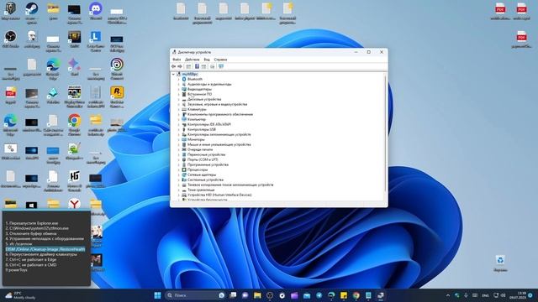Screen dimensions: 538x302
Task: Click the Device Manager vertical scrollbar
Action: [x=385, y=133]
